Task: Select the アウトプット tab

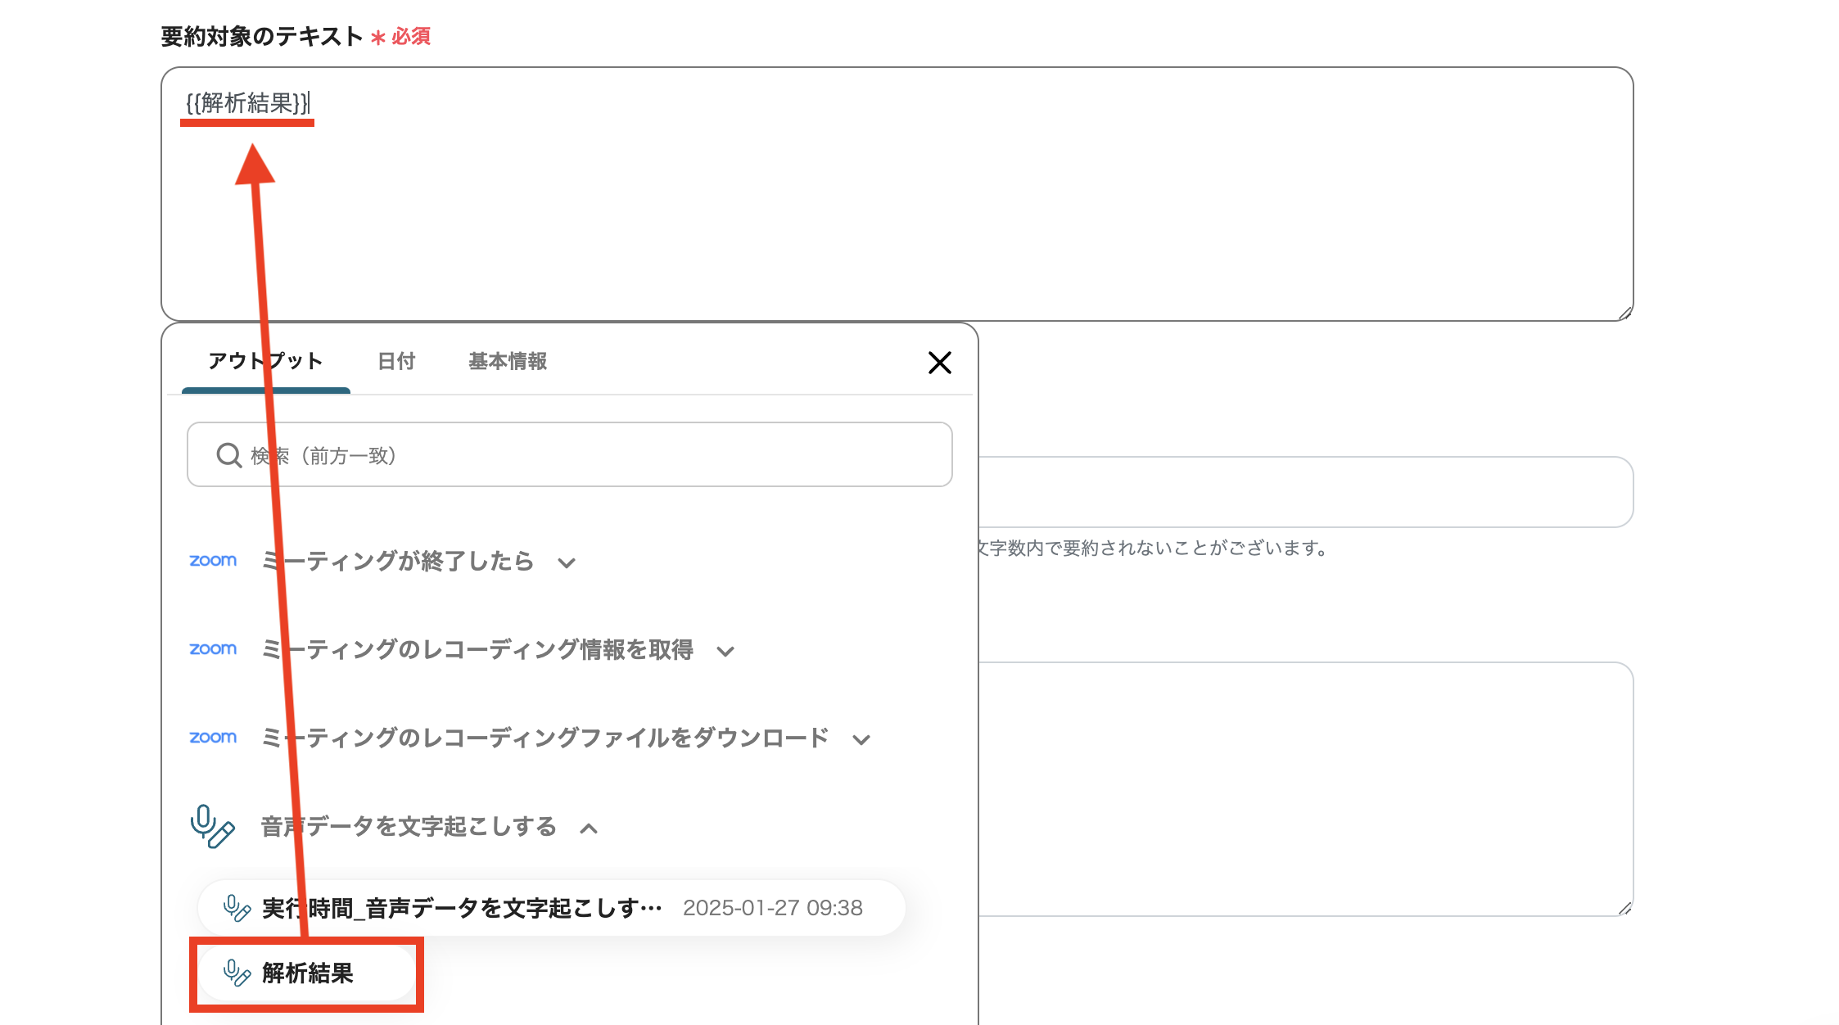Action: [x=265, y=361]
